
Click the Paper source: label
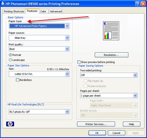tap(16, 33)
